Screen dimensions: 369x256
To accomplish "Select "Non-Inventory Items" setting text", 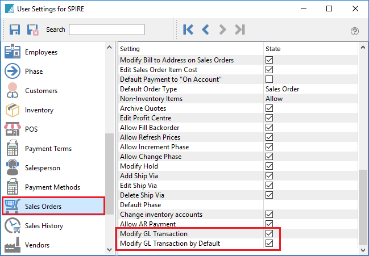I will (151, 99).
